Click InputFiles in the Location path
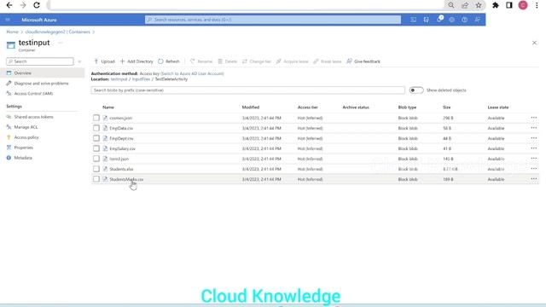Viewport: 546px width, 307px height. tap(141, 79)
